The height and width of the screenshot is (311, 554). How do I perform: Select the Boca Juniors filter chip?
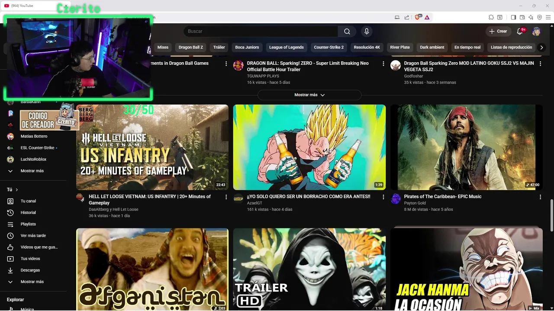(x=247, y=48)
